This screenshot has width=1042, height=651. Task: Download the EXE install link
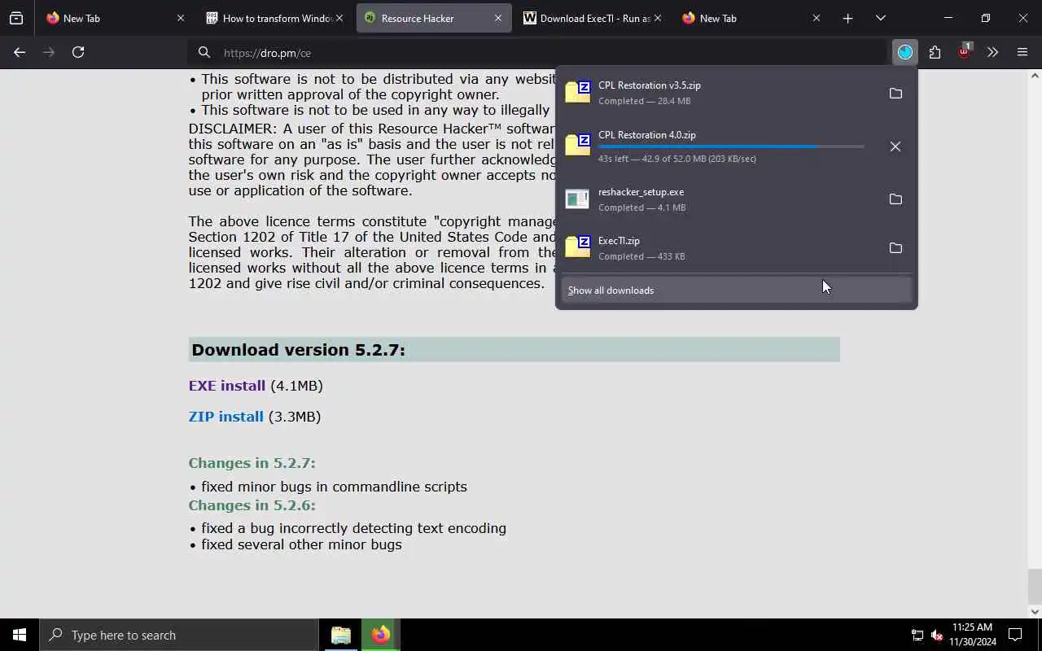pos(227,386)
